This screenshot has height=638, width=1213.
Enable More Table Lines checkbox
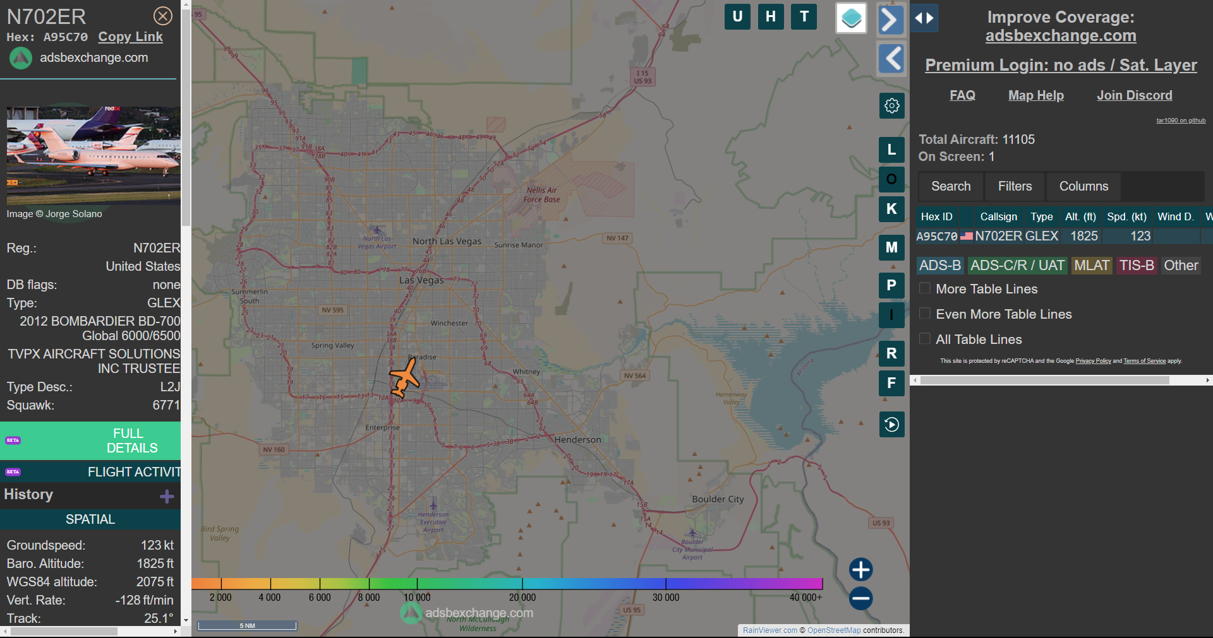tap(925, 288)
